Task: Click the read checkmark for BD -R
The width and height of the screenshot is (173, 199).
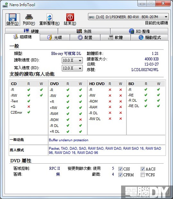Action: point(146,89)
